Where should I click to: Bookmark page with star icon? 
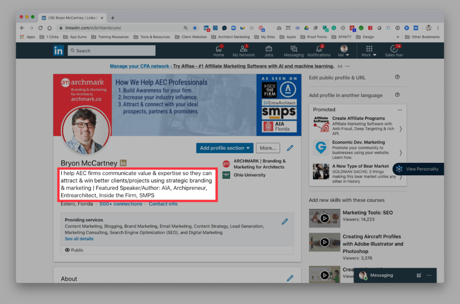(x=195, y=28)
